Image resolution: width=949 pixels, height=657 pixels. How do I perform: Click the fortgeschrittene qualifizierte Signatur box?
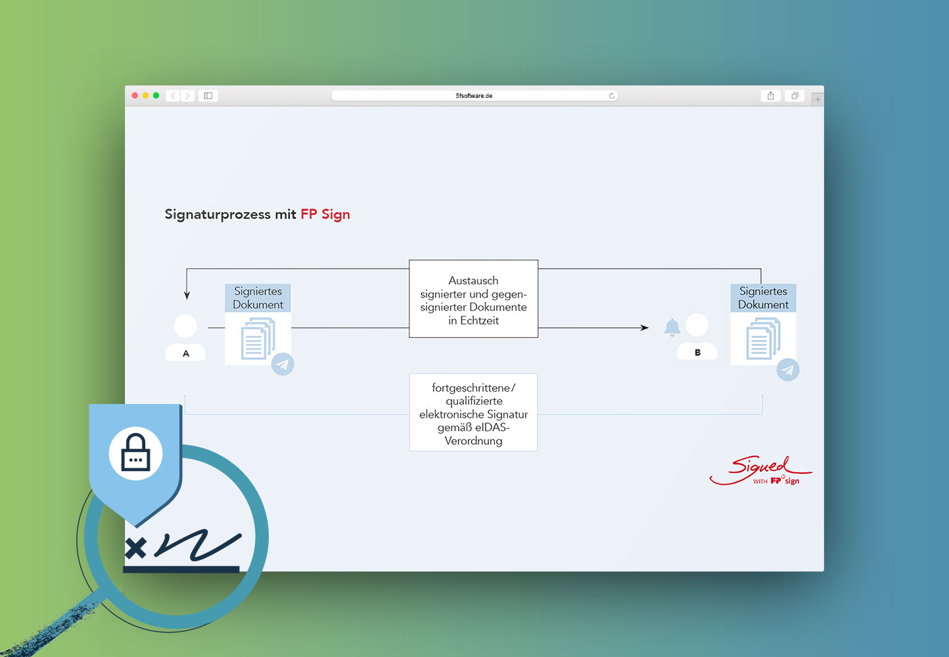coord(473,413)
